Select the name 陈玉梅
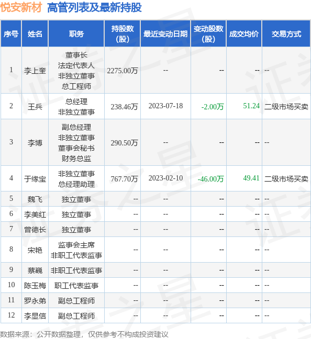This screenshot has width=311, height=339. click(35, 286)
